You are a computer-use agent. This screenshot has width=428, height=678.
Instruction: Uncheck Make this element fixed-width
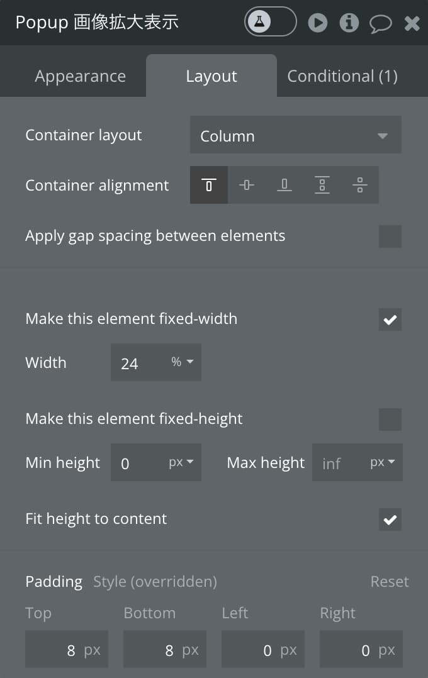click(390, 320)
